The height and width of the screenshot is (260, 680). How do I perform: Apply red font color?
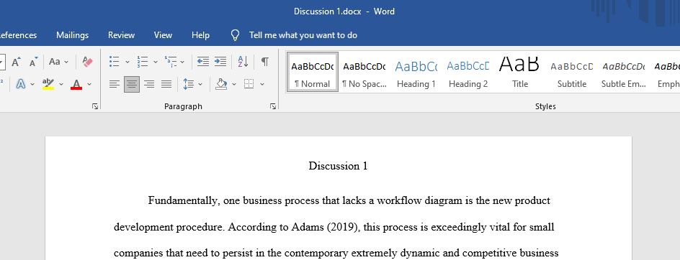coord(76,84)
